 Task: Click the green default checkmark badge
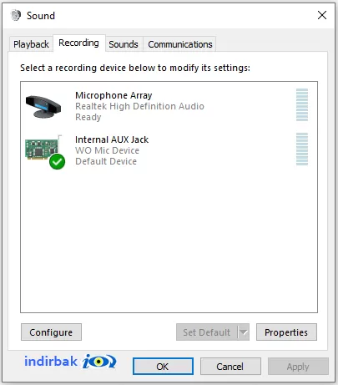click(58, 161)
